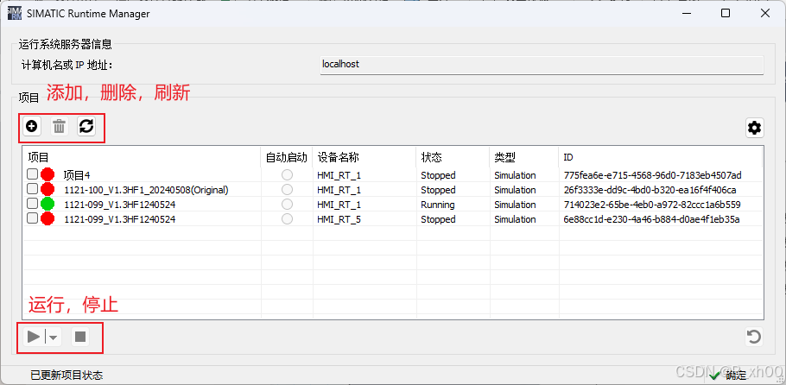Click ID 26f3333e-dd9c-4bd0-b320-ea16f4f406ca
The image size is (786, 385).
coord(650,190)
